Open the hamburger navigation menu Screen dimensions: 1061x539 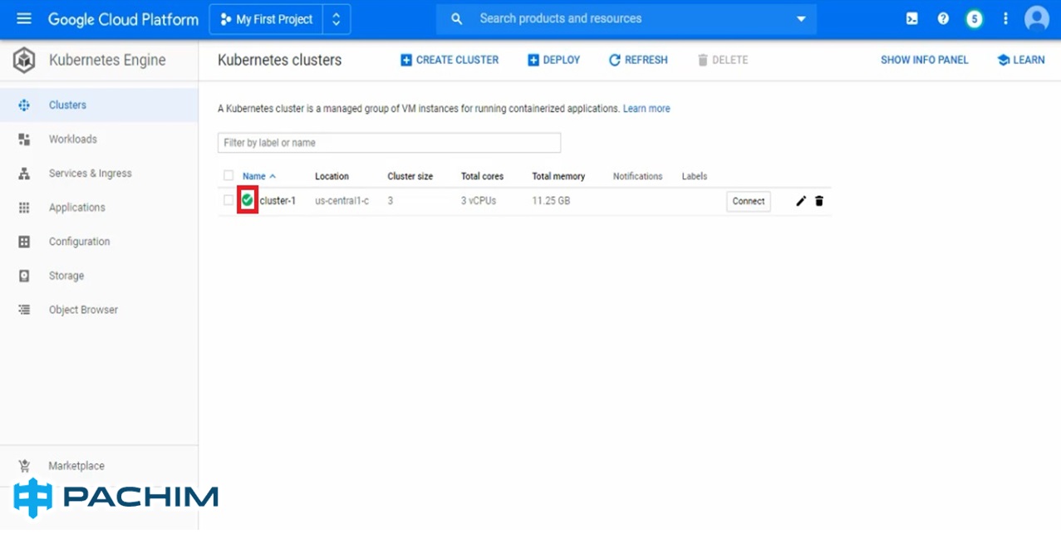(x=23, y=18)
